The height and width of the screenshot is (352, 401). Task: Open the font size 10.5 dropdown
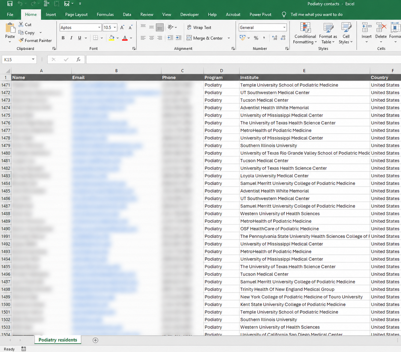(x=115, y=28)
